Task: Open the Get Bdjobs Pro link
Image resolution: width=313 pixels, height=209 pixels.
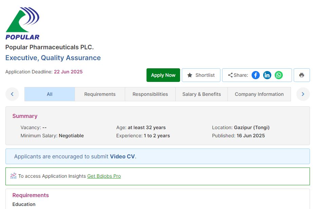Action: 104,176
